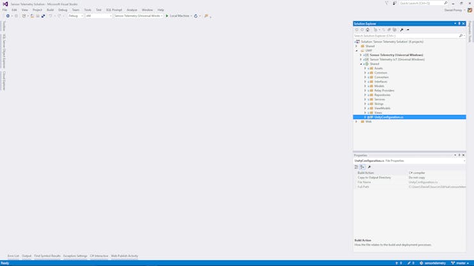Open the Build menu
The image size is (474, 266).
pyautogui.click(x=50, y=10)
